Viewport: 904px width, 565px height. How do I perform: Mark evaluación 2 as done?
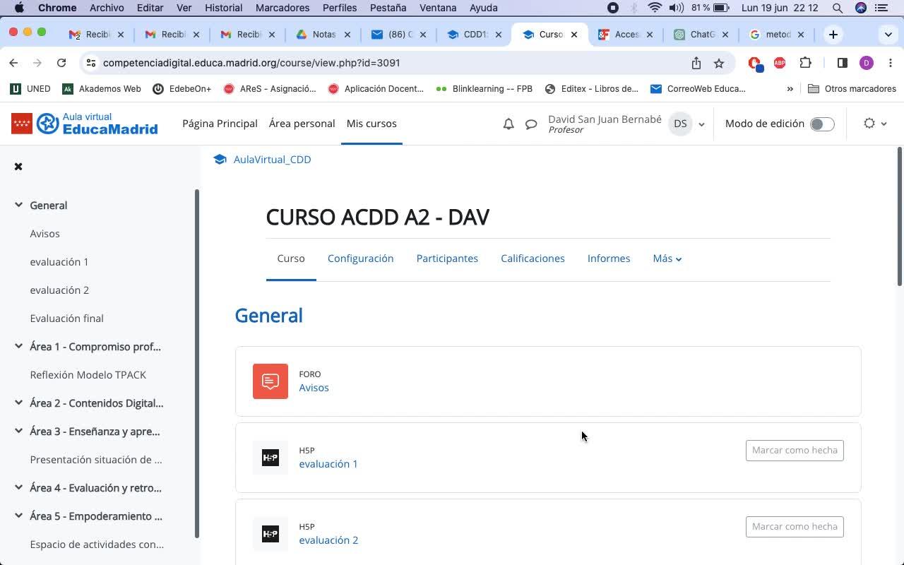point(795,527)
